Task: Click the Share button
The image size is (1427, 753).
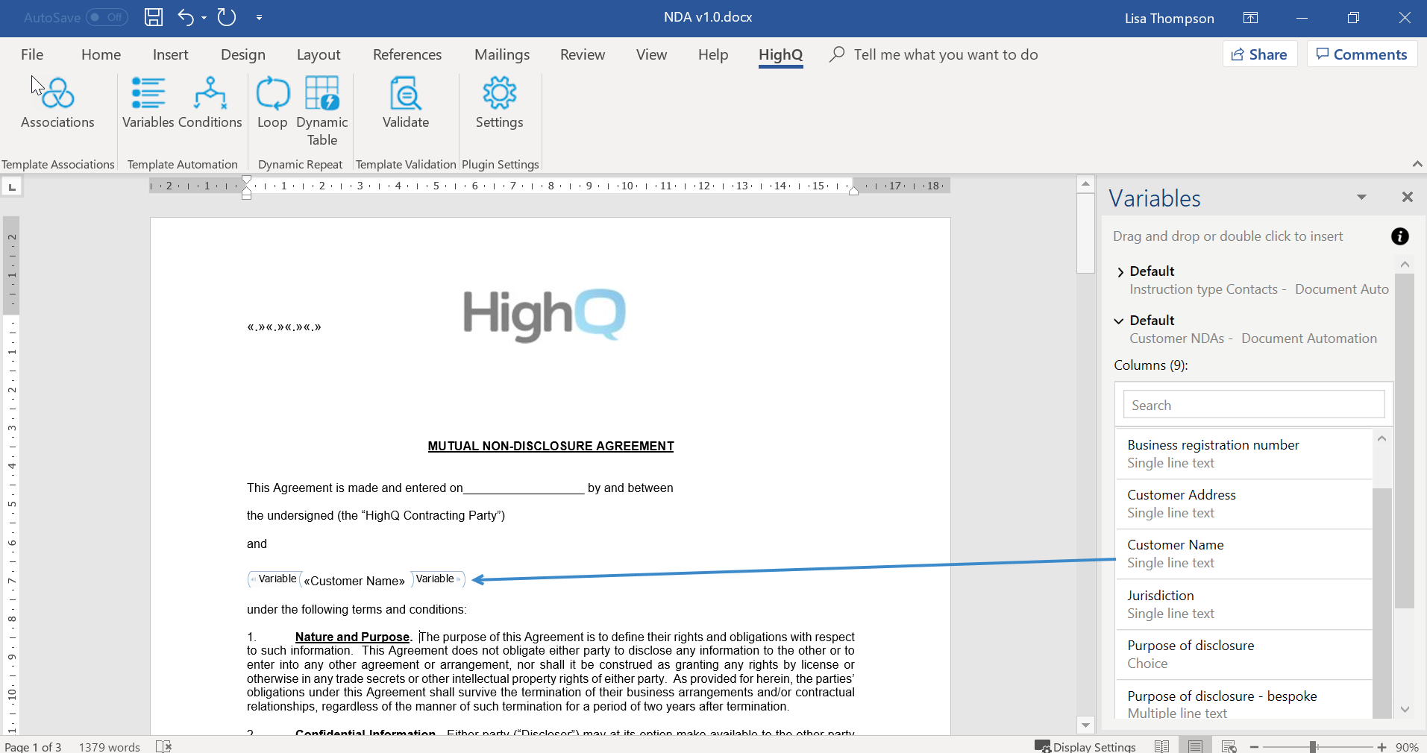Action: coord(1259,54)
